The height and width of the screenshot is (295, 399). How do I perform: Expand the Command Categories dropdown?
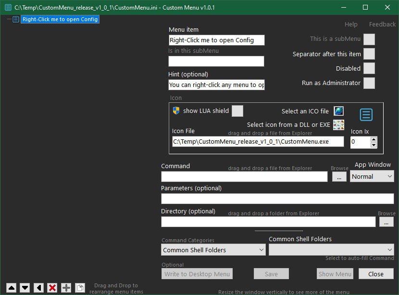point(213,250)
